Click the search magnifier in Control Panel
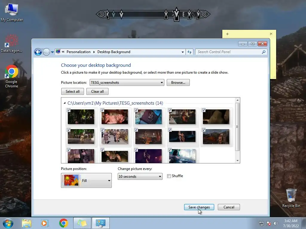 click(x=264, y=52)
